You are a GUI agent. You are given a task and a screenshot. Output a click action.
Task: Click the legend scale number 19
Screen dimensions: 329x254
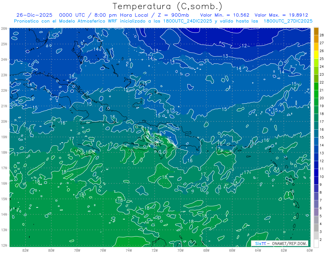point(322,106)
